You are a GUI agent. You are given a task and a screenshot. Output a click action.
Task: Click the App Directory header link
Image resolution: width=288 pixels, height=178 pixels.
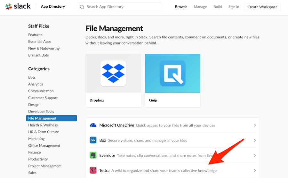coord(53,6)
